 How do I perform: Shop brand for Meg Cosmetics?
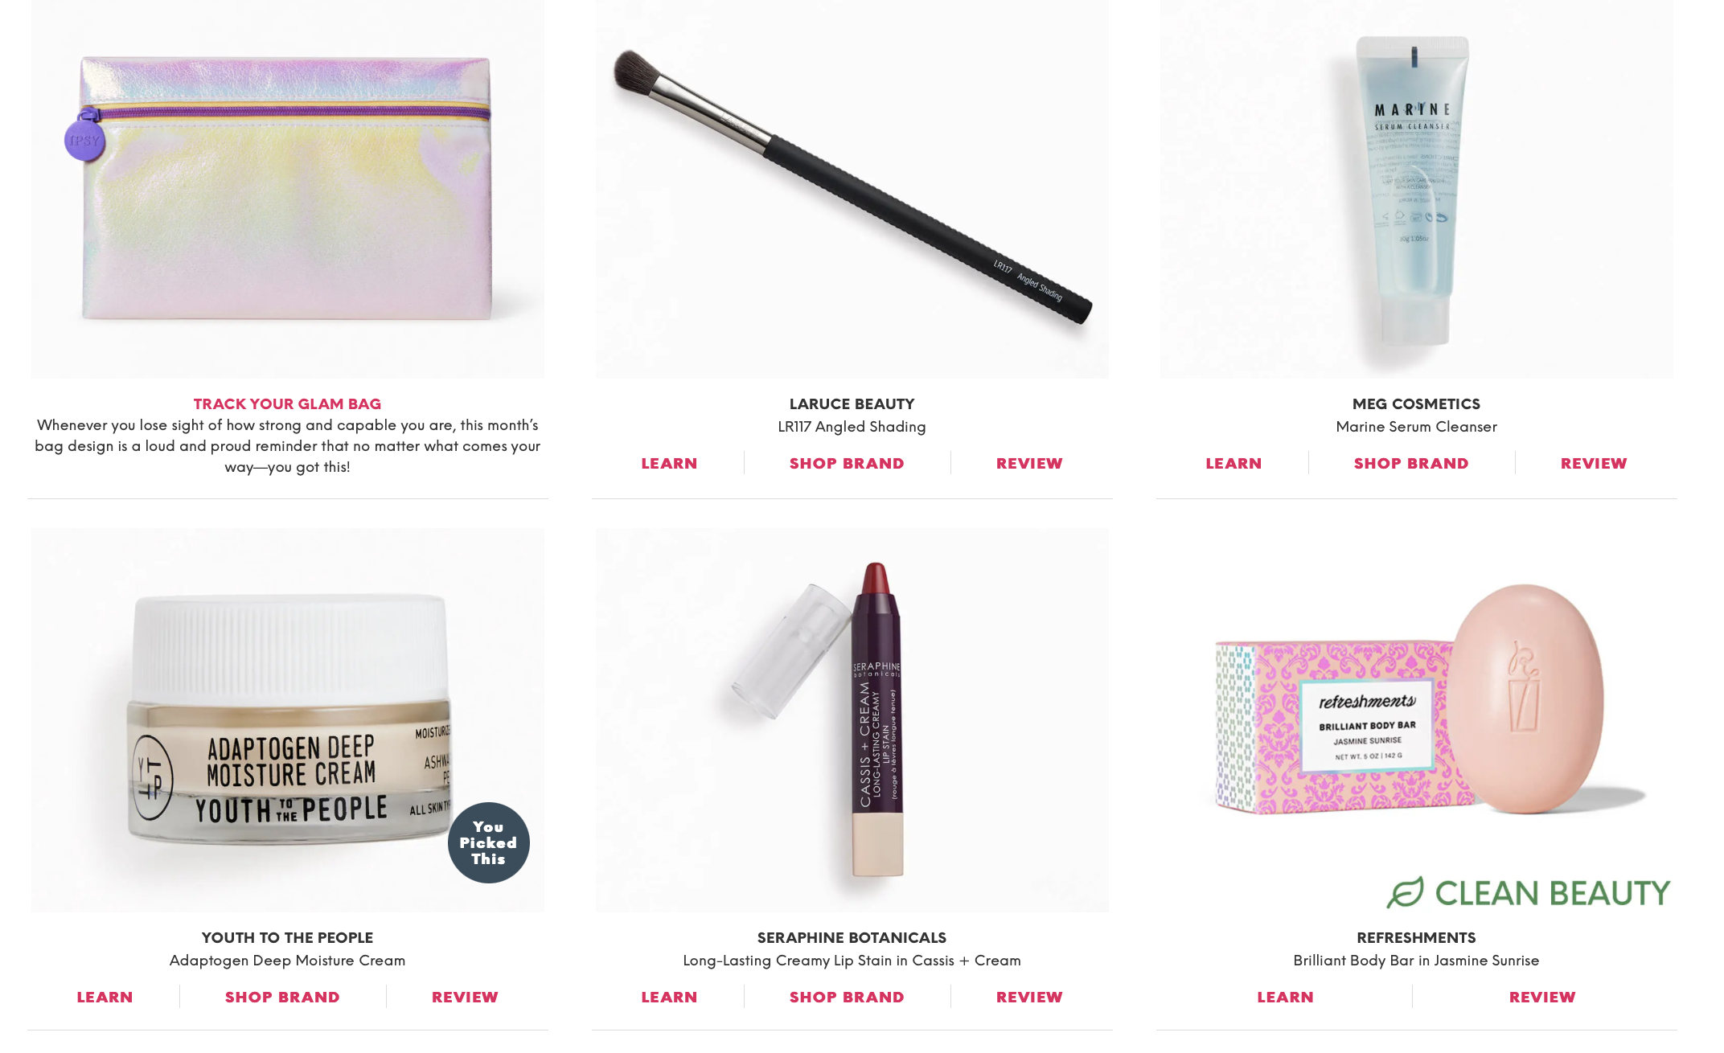(x=1411, y=463)
